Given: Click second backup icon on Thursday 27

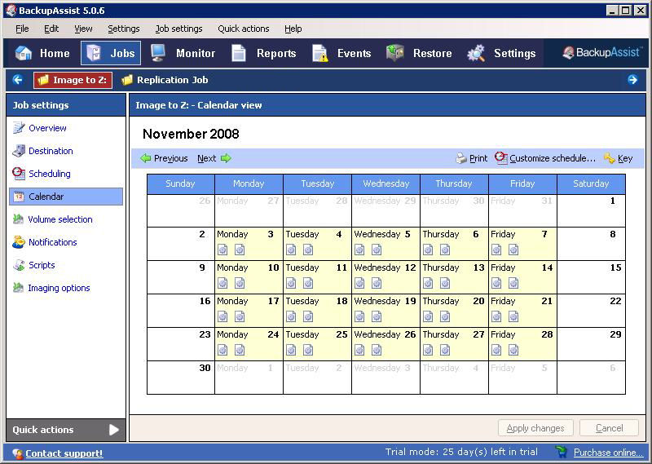Looking at the screenshot, I should [x=445, y=350].
